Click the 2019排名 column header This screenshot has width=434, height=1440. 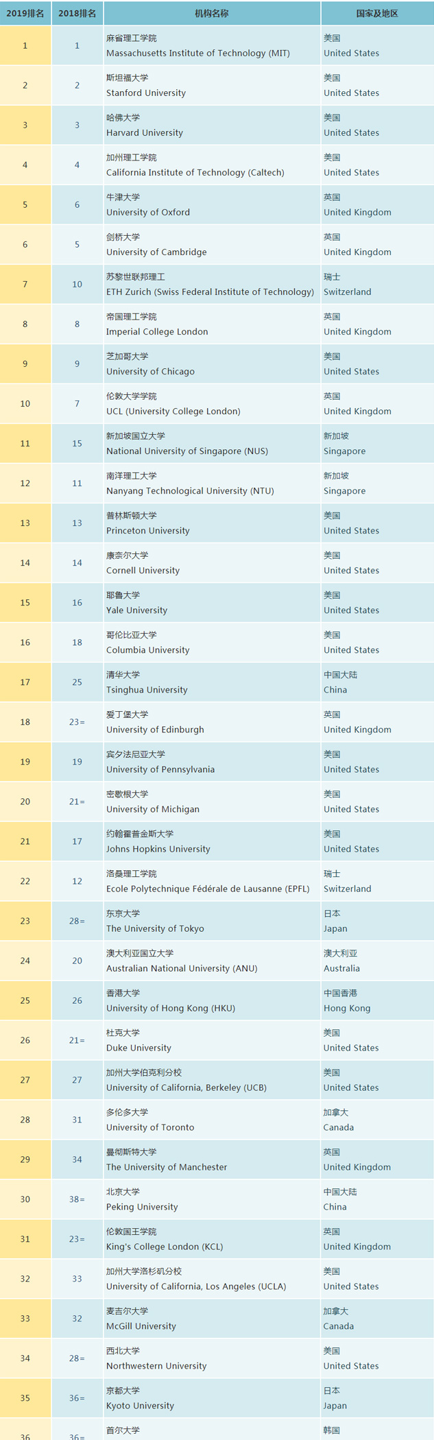click(x=25, y=14)
